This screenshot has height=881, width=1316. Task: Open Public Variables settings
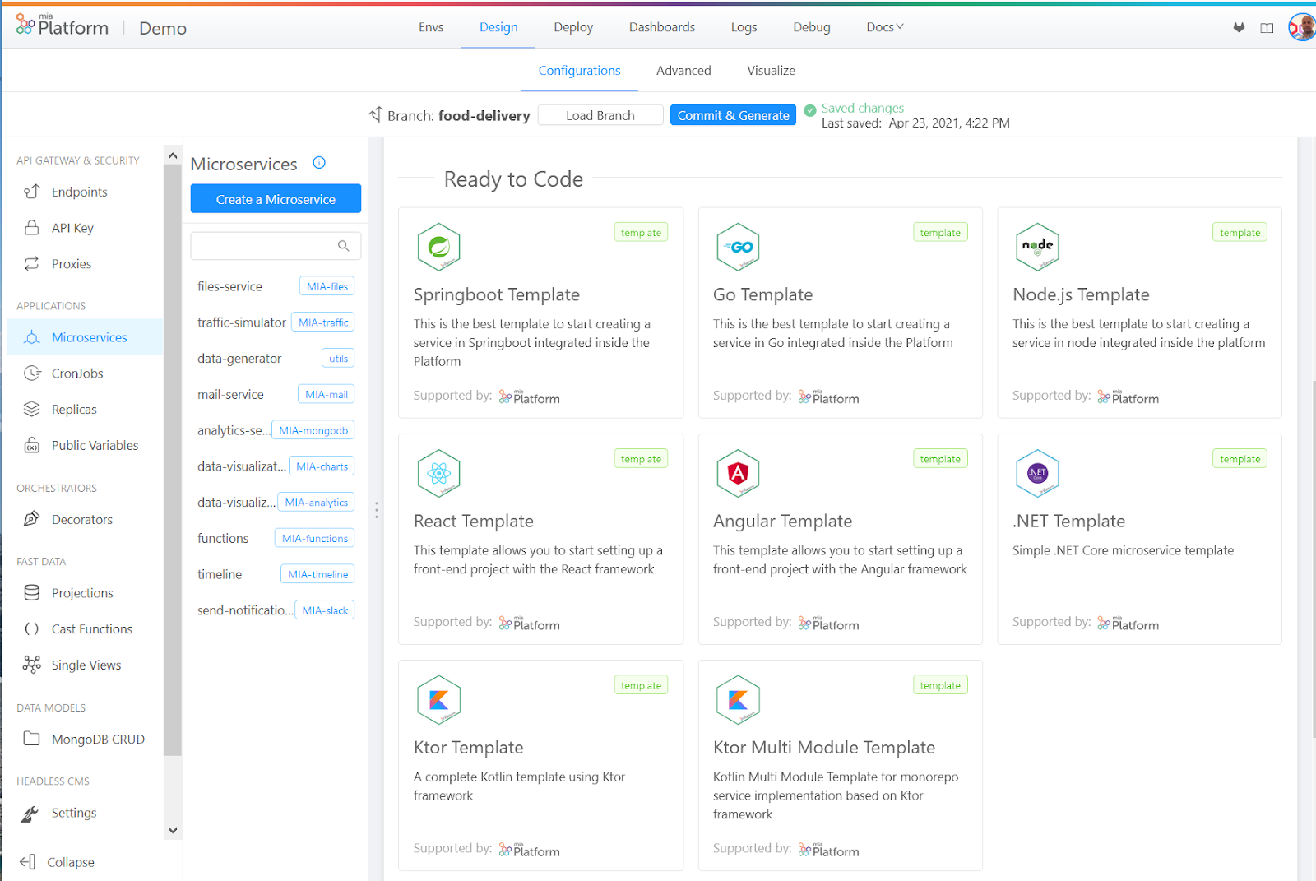[x=95, y=445]
